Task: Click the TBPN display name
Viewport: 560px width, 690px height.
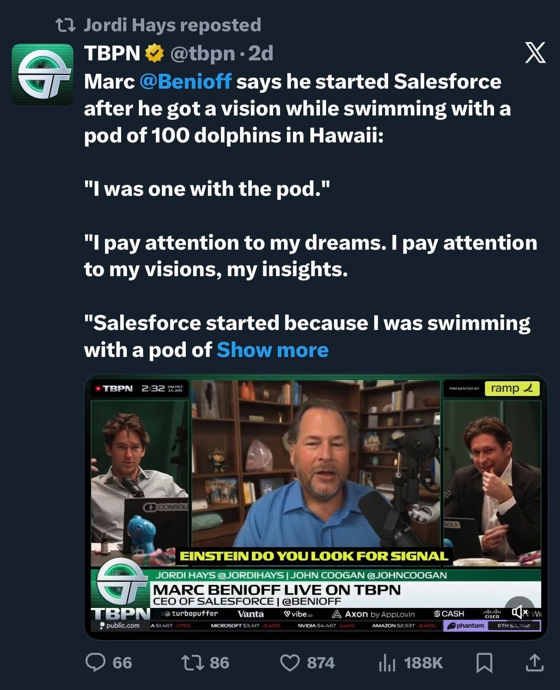Action: coord(112,53)
